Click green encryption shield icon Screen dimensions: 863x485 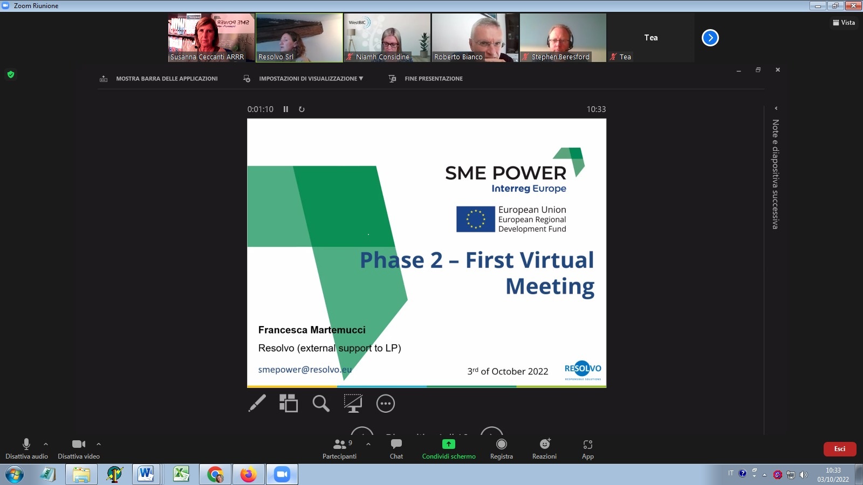tap(11, 74)
